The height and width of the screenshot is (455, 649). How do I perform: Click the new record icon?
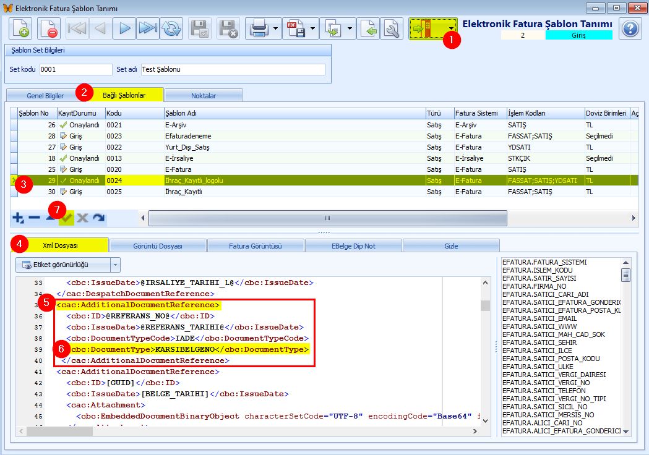pos(20,28)
